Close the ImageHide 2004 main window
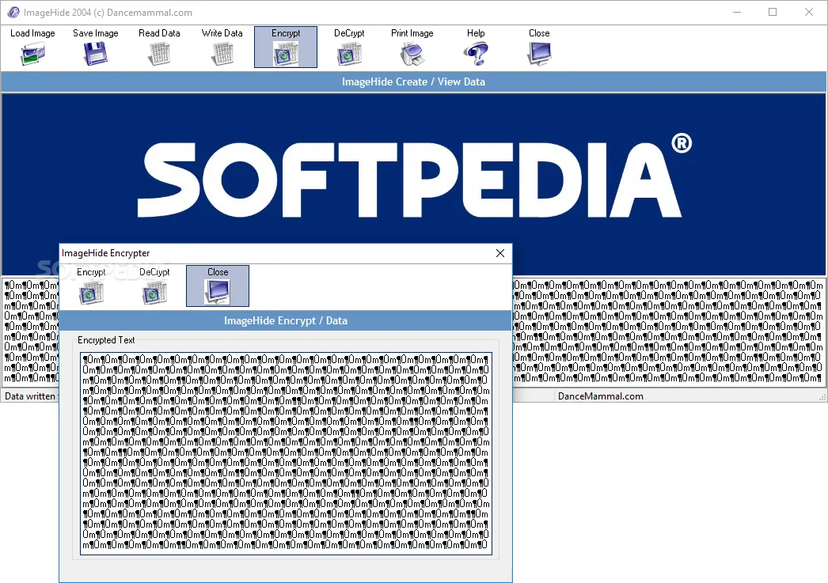 [809, 12]
